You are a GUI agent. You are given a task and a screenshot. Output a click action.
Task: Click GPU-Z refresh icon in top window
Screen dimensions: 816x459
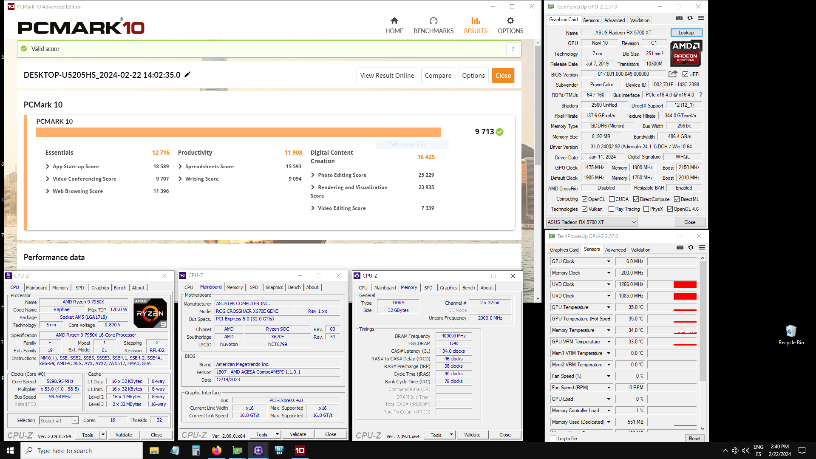tap(690, 18)
